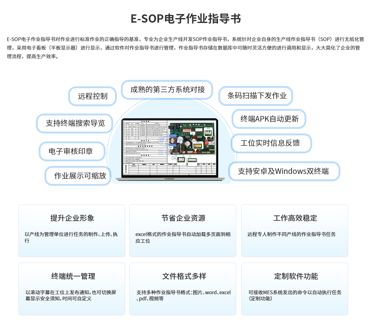Viewport: 368px width, 334px height.
Task: Select the 成熟的第三方系统对接 bubble
Action: tap(167, 90)
